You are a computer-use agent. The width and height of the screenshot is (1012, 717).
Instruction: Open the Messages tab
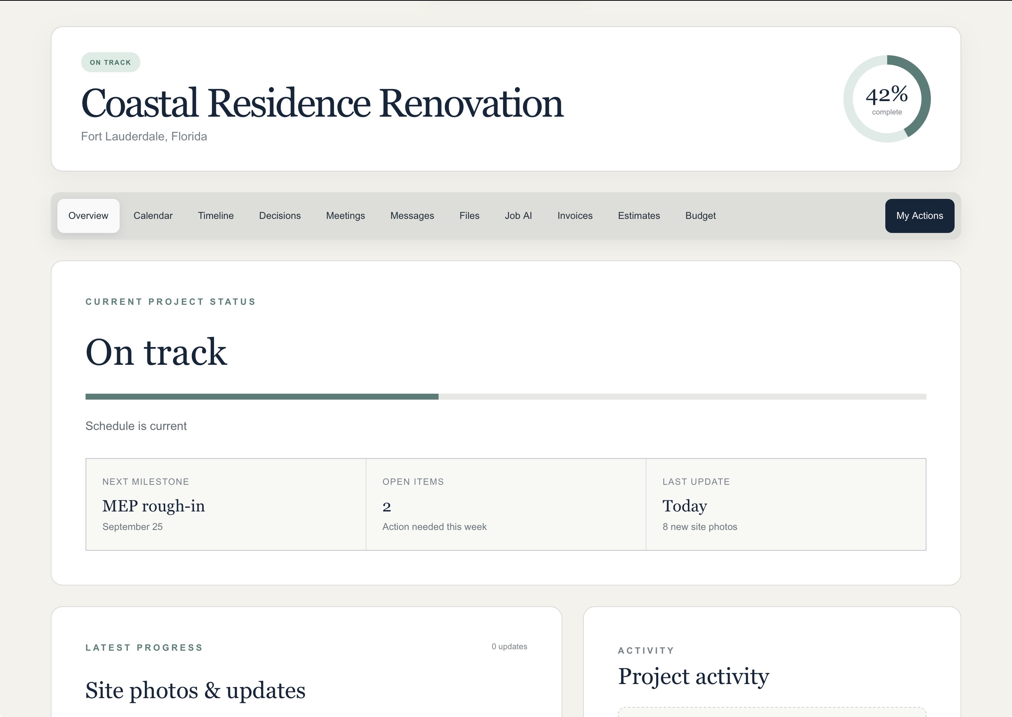pyautogui.click(x=412, y=216)
